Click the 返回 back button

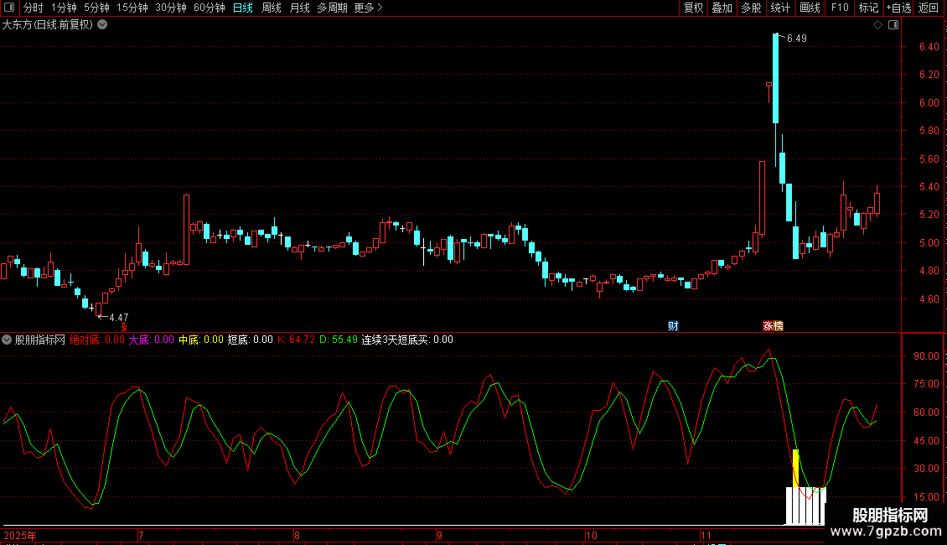929,8
